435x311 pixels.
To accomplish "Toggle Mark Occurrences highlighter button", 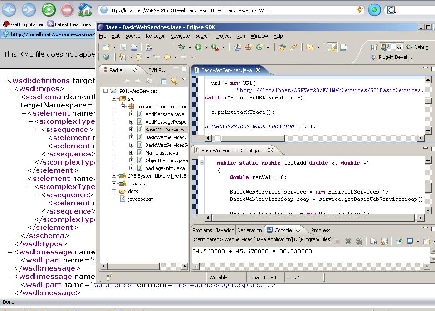I will click(332, 48).
